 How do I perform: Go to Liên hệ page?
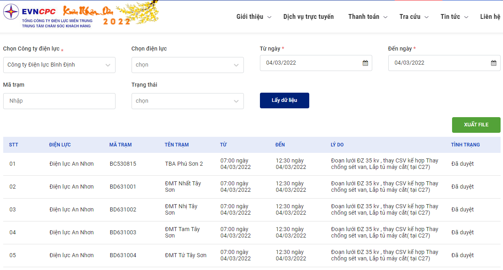coord(490,17)
